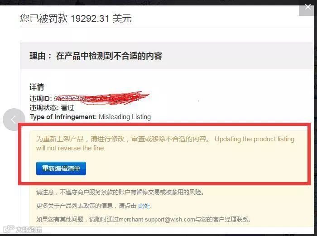Click the 理由 reason header bar

tap(167, 56)
